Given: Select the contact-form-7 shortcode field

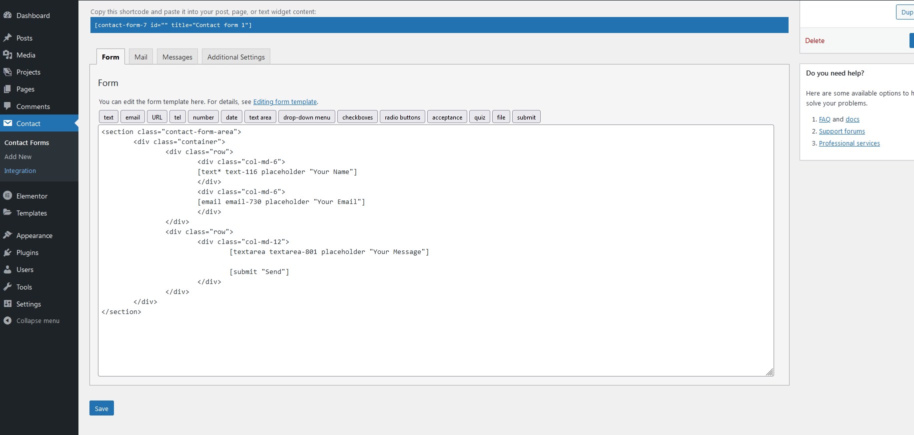Looking at the screenshot, I should pyautogui.click(x=439, y=25).
